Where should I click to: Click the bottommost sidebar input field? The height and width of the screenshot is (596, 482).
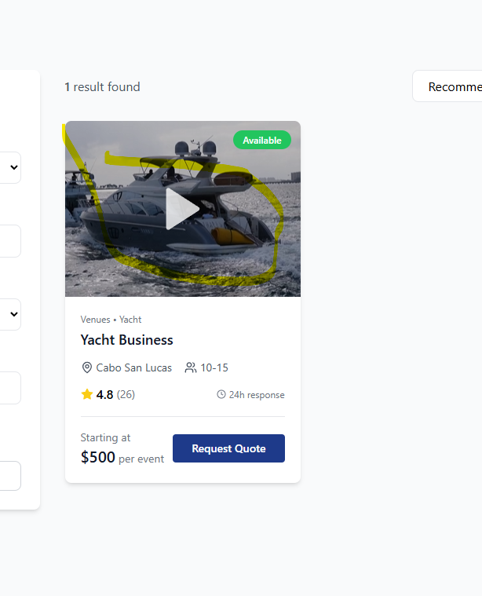pyautogui.click(x=9, y=476)
